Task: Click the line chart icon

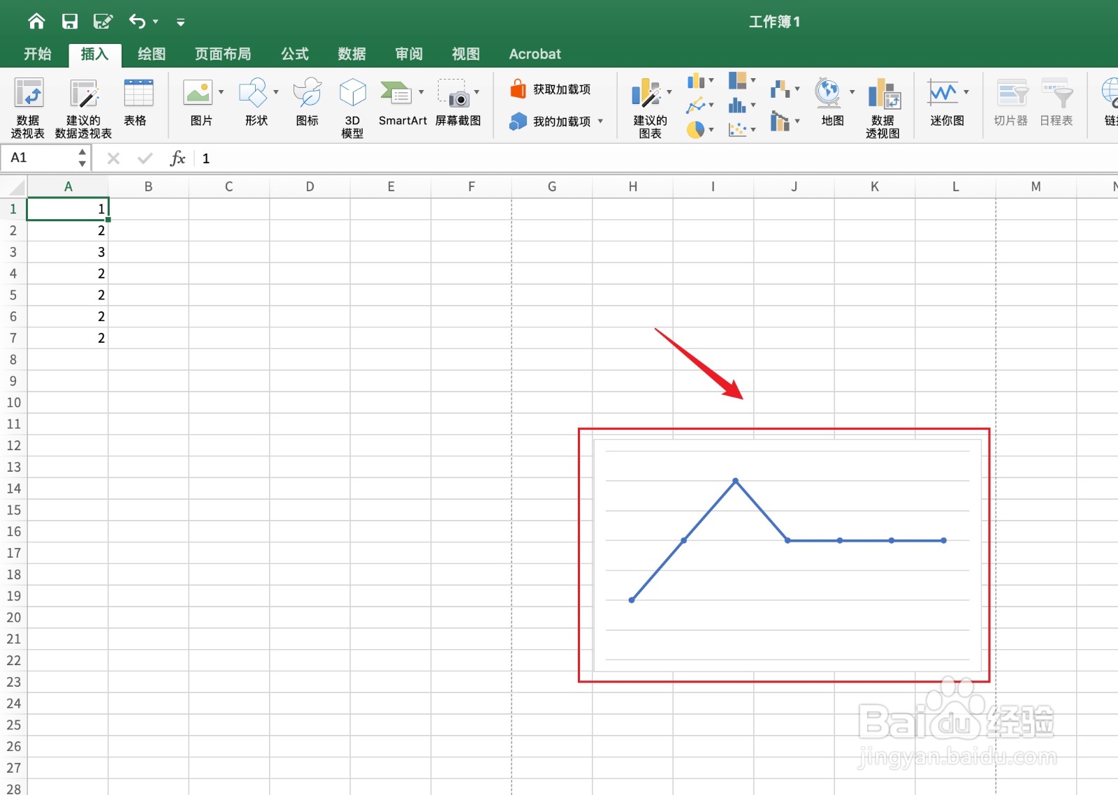Action: 695,105
